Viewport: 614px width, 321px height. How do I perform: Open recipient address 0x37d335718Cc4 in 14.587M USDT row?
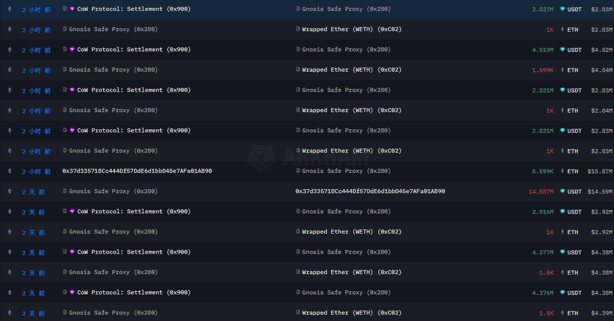click(370, 191)
